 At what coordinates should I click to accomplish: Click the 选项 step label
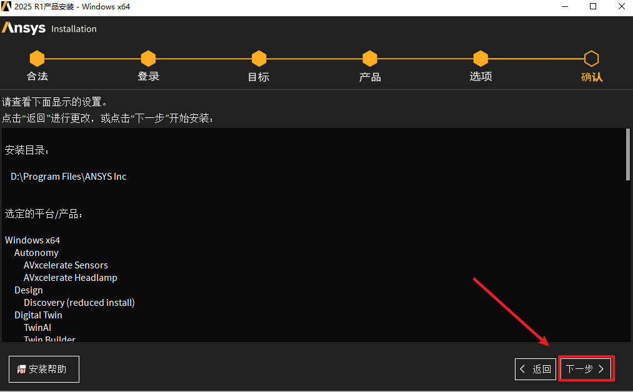pyautogui.click(x=481, y=76)
